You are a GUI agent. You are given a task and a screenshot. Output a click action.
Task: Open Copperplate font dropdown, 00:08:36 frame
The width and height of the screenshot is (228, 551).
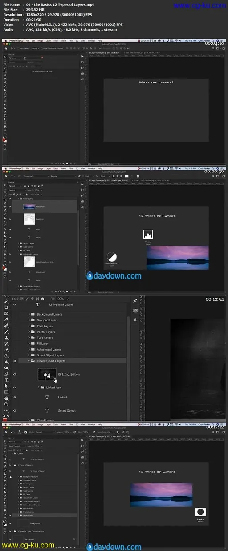36,176
